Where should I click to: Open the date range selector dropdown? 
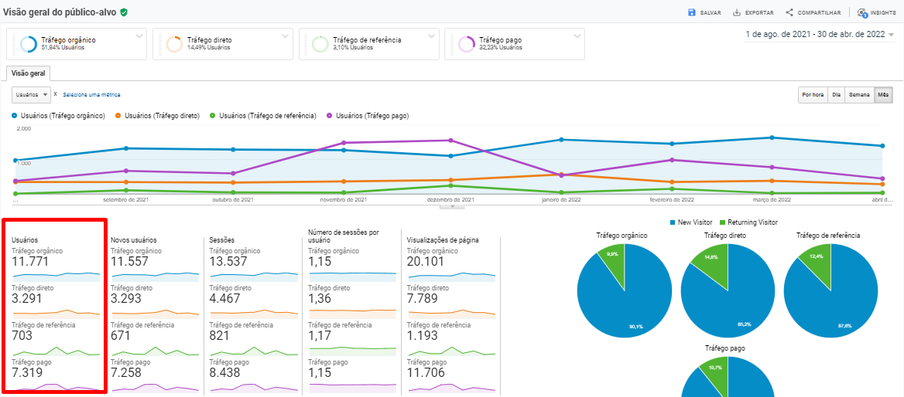click(x=891, y=35)
